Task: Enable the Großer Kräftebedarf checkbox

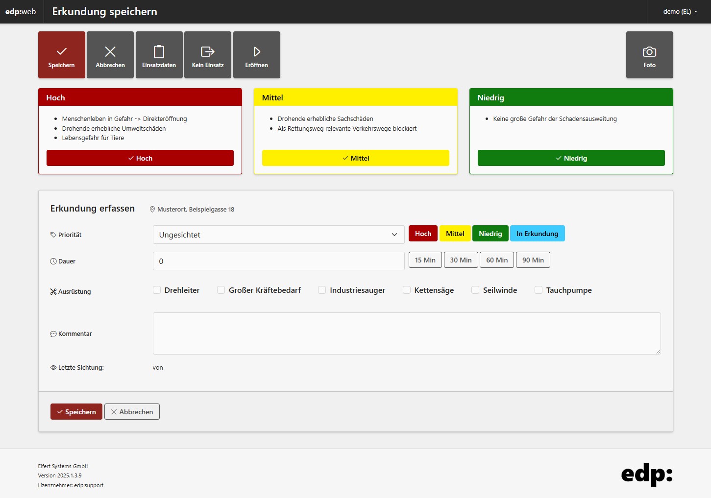Action: (x=221, y=290)
